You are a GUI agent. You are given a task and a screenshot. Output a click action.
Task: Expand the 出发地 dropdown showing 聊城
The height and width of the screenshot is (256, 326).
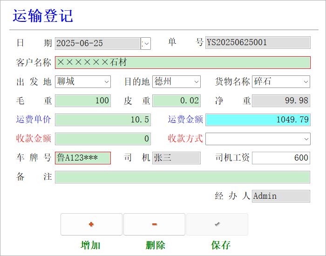click(107, 81)
